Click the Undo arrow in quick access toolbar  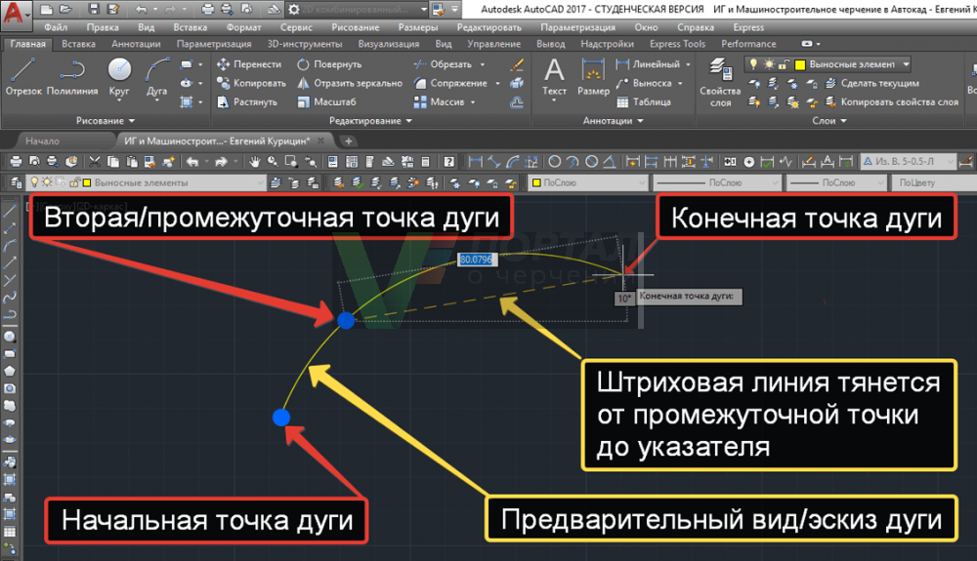tap(142, 9)
